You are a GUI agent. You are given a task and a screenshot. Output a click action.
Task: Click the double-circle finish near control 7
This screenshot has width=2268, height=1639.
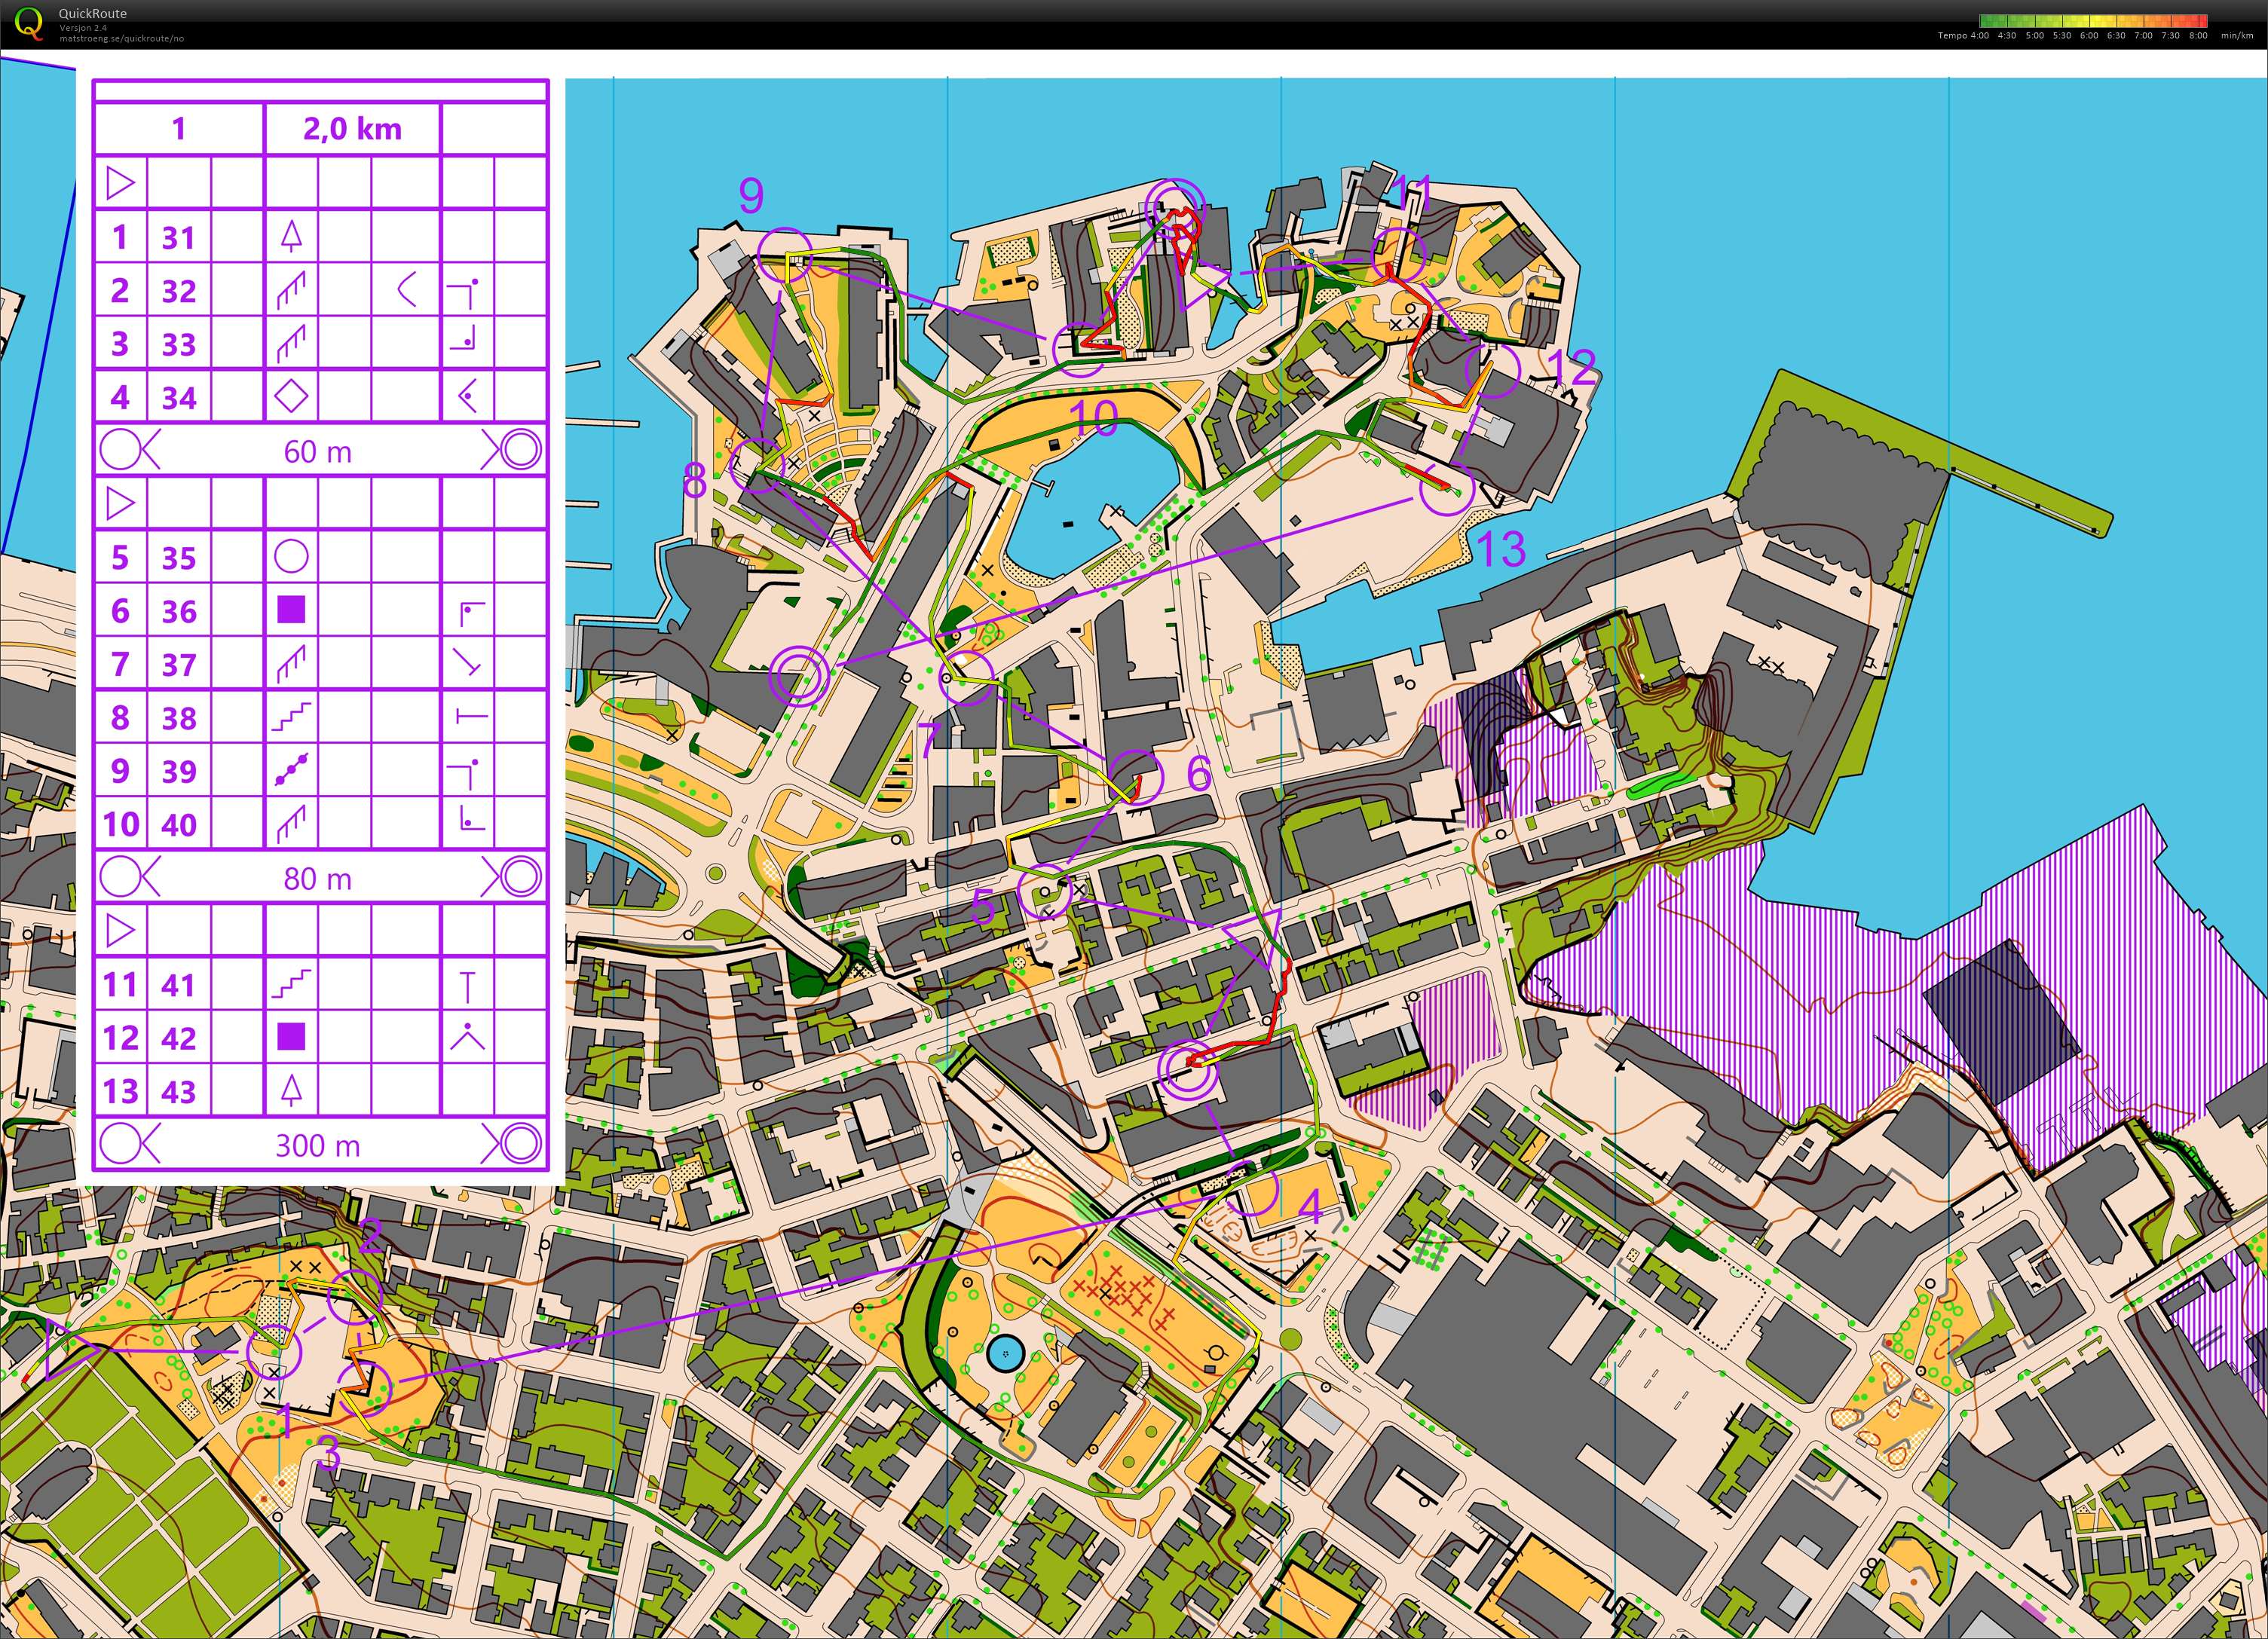click(798, 676)
